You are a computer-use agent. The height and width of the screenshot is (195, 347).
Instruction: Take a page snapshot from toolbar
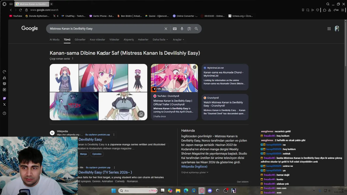click(308, 10)
